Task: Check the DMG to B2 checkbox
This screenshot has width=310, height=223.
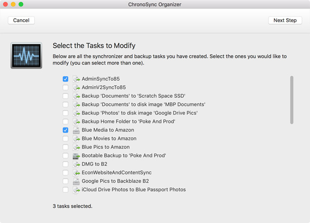Action: (65, 164)
